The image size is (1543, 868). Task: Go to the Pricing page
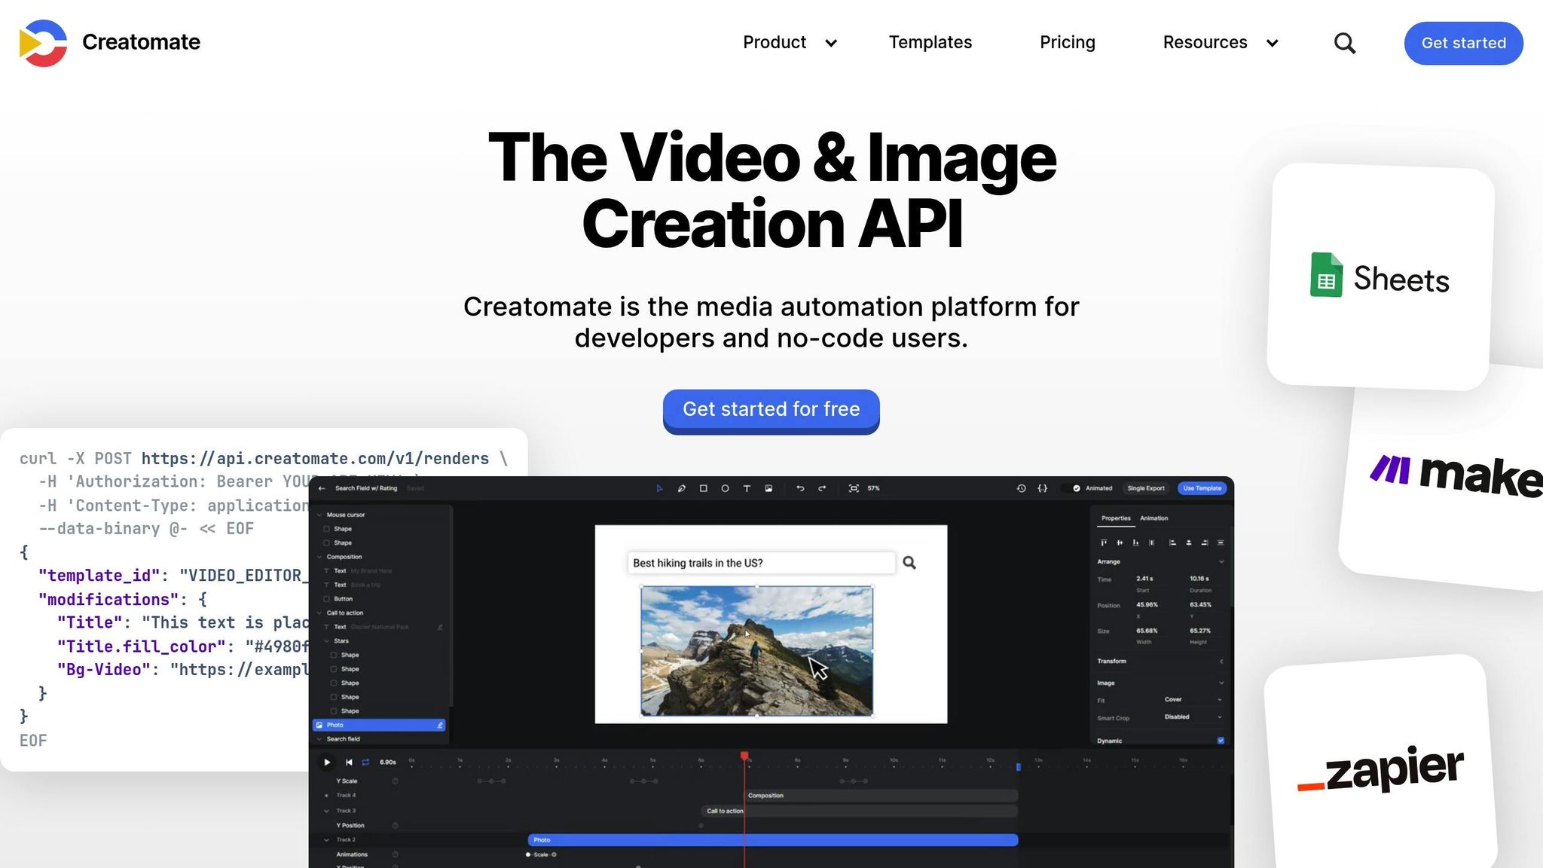(x=1068, y=43)
